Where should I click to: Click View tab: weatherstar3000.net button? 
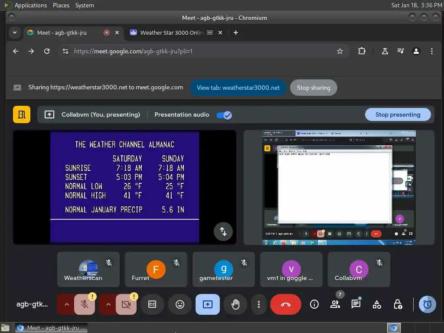pos(238,88)
